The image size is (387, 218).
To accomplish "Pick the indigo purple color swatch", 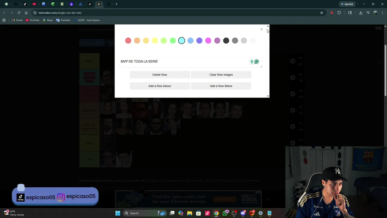I will pyautogui.click(x=199, y=41).
